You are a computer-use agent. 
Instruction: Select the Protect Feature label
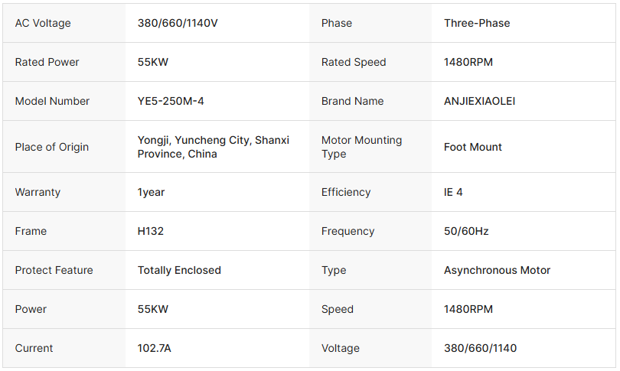point(54,270)
